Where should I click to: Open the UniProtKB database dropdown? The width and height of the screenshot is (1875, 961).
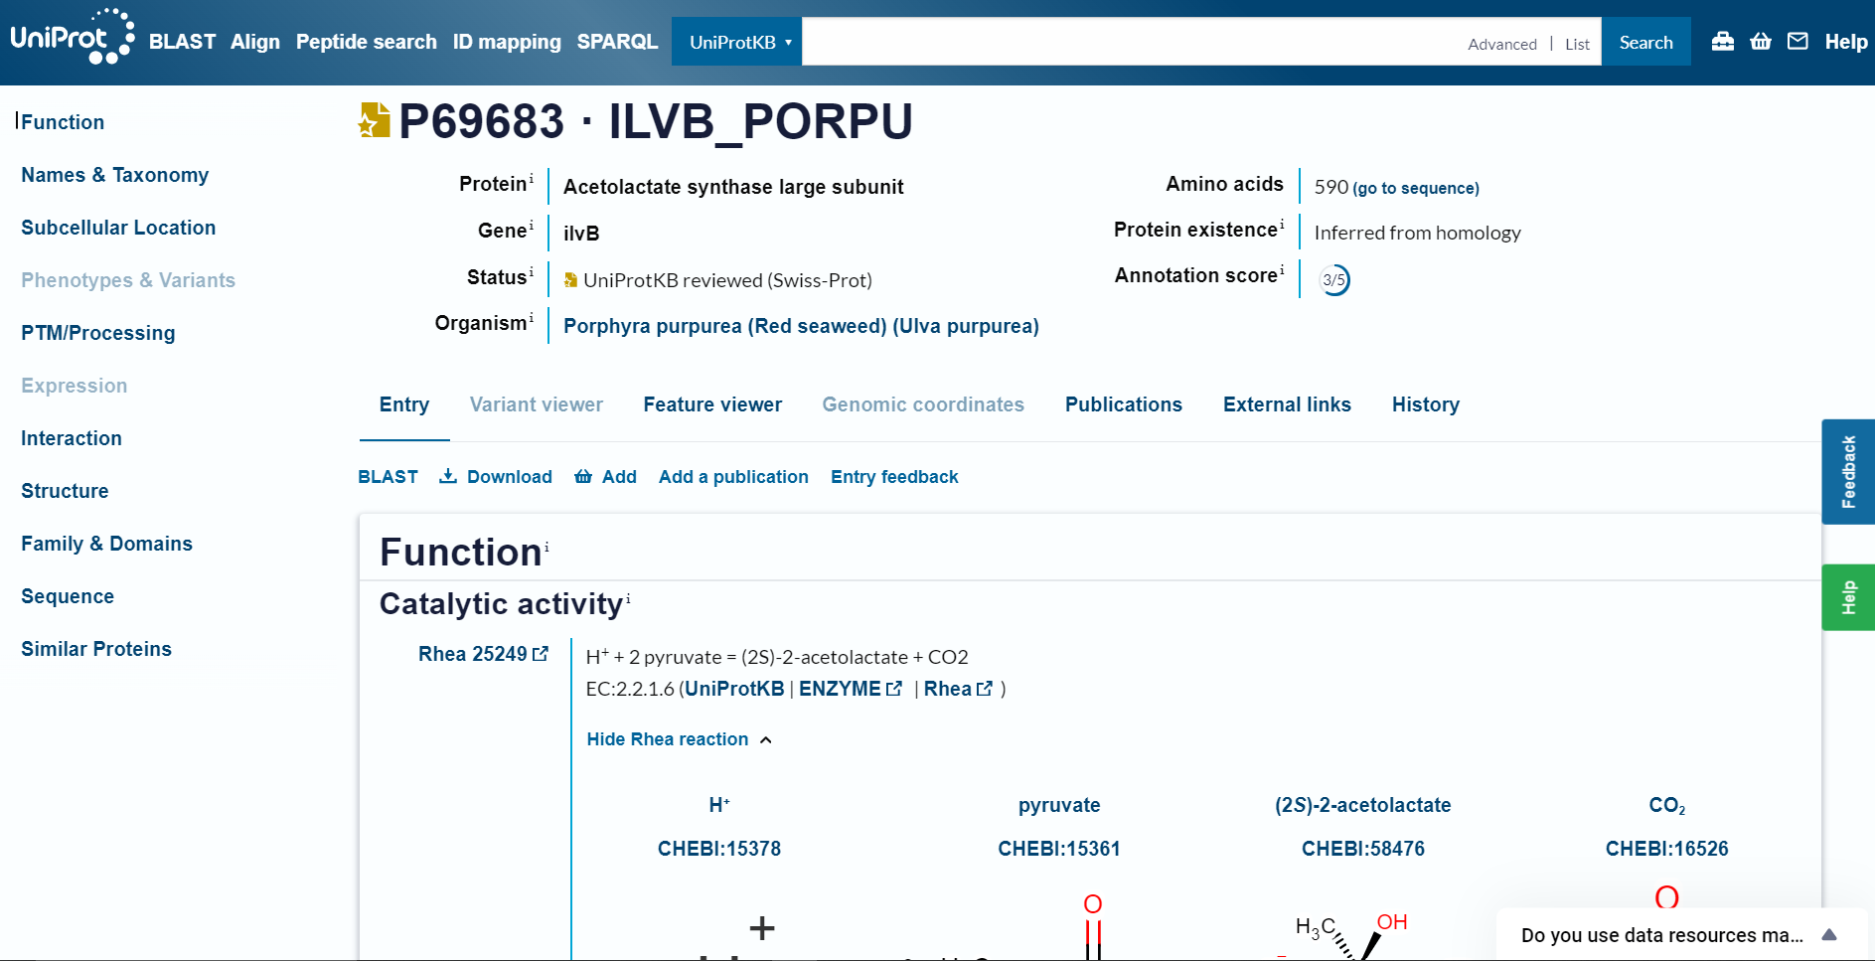point(736,42)
